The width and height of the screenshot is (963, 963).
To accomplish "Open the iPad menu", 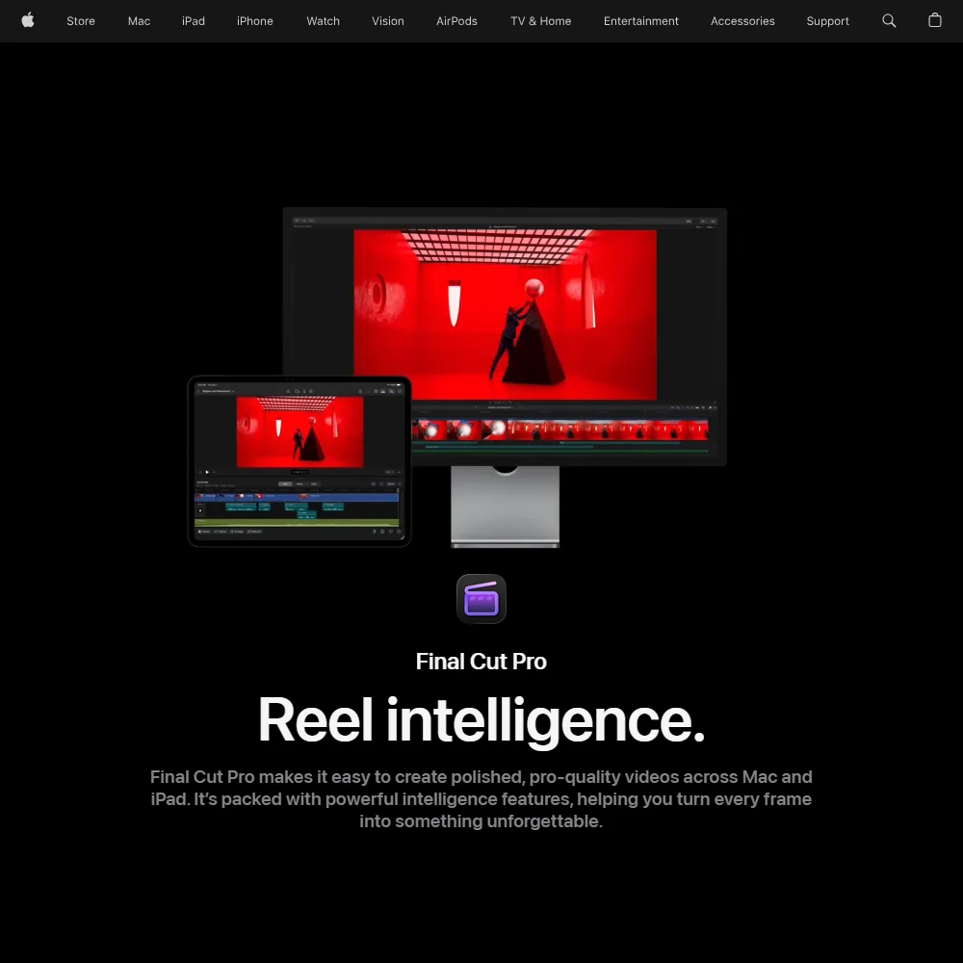I will pyautogui.click(x=194, y=21).
